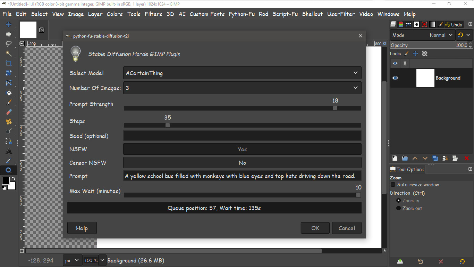This screenshot has width=474, height=267.
Task: Click the Seed input field
Action: point(242,136)
